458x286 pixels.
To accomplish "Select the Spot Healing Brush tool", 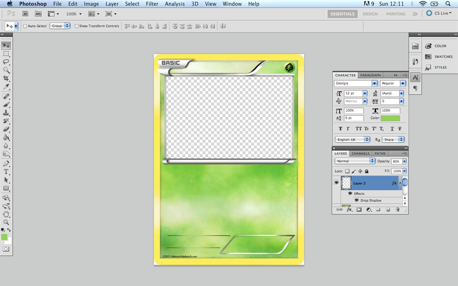I will (x=6, y=96).
